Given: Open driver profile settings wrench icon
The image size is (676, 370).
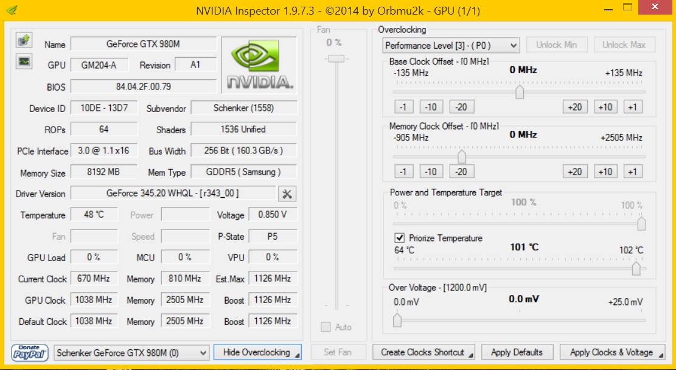Looking at the screenshot, I should [287, 194].
